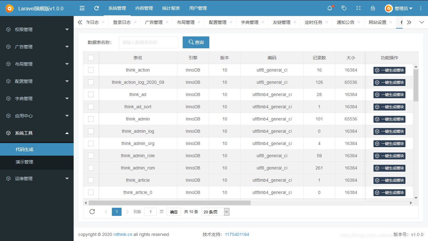The width and height of the screenshot is (428, 241).
Task: Close the 登录日志 tab
Action: pos(135,22)
